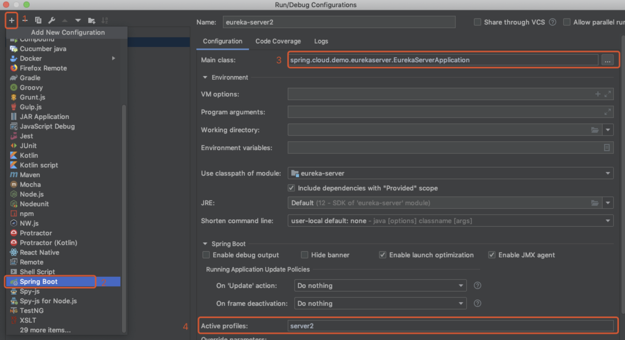Select Docker in the configuration list
Screen dimensions: 625x340
click(63, 58)
